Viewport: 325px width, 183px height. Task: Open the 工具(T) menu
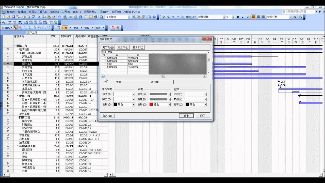(66, 12)
